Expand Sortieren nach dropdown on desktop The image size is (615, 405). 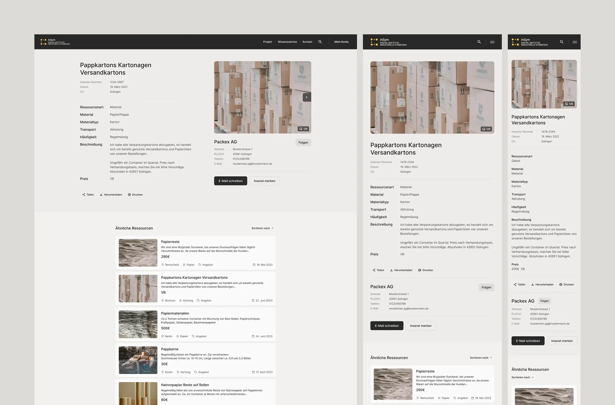coord(262,228)
